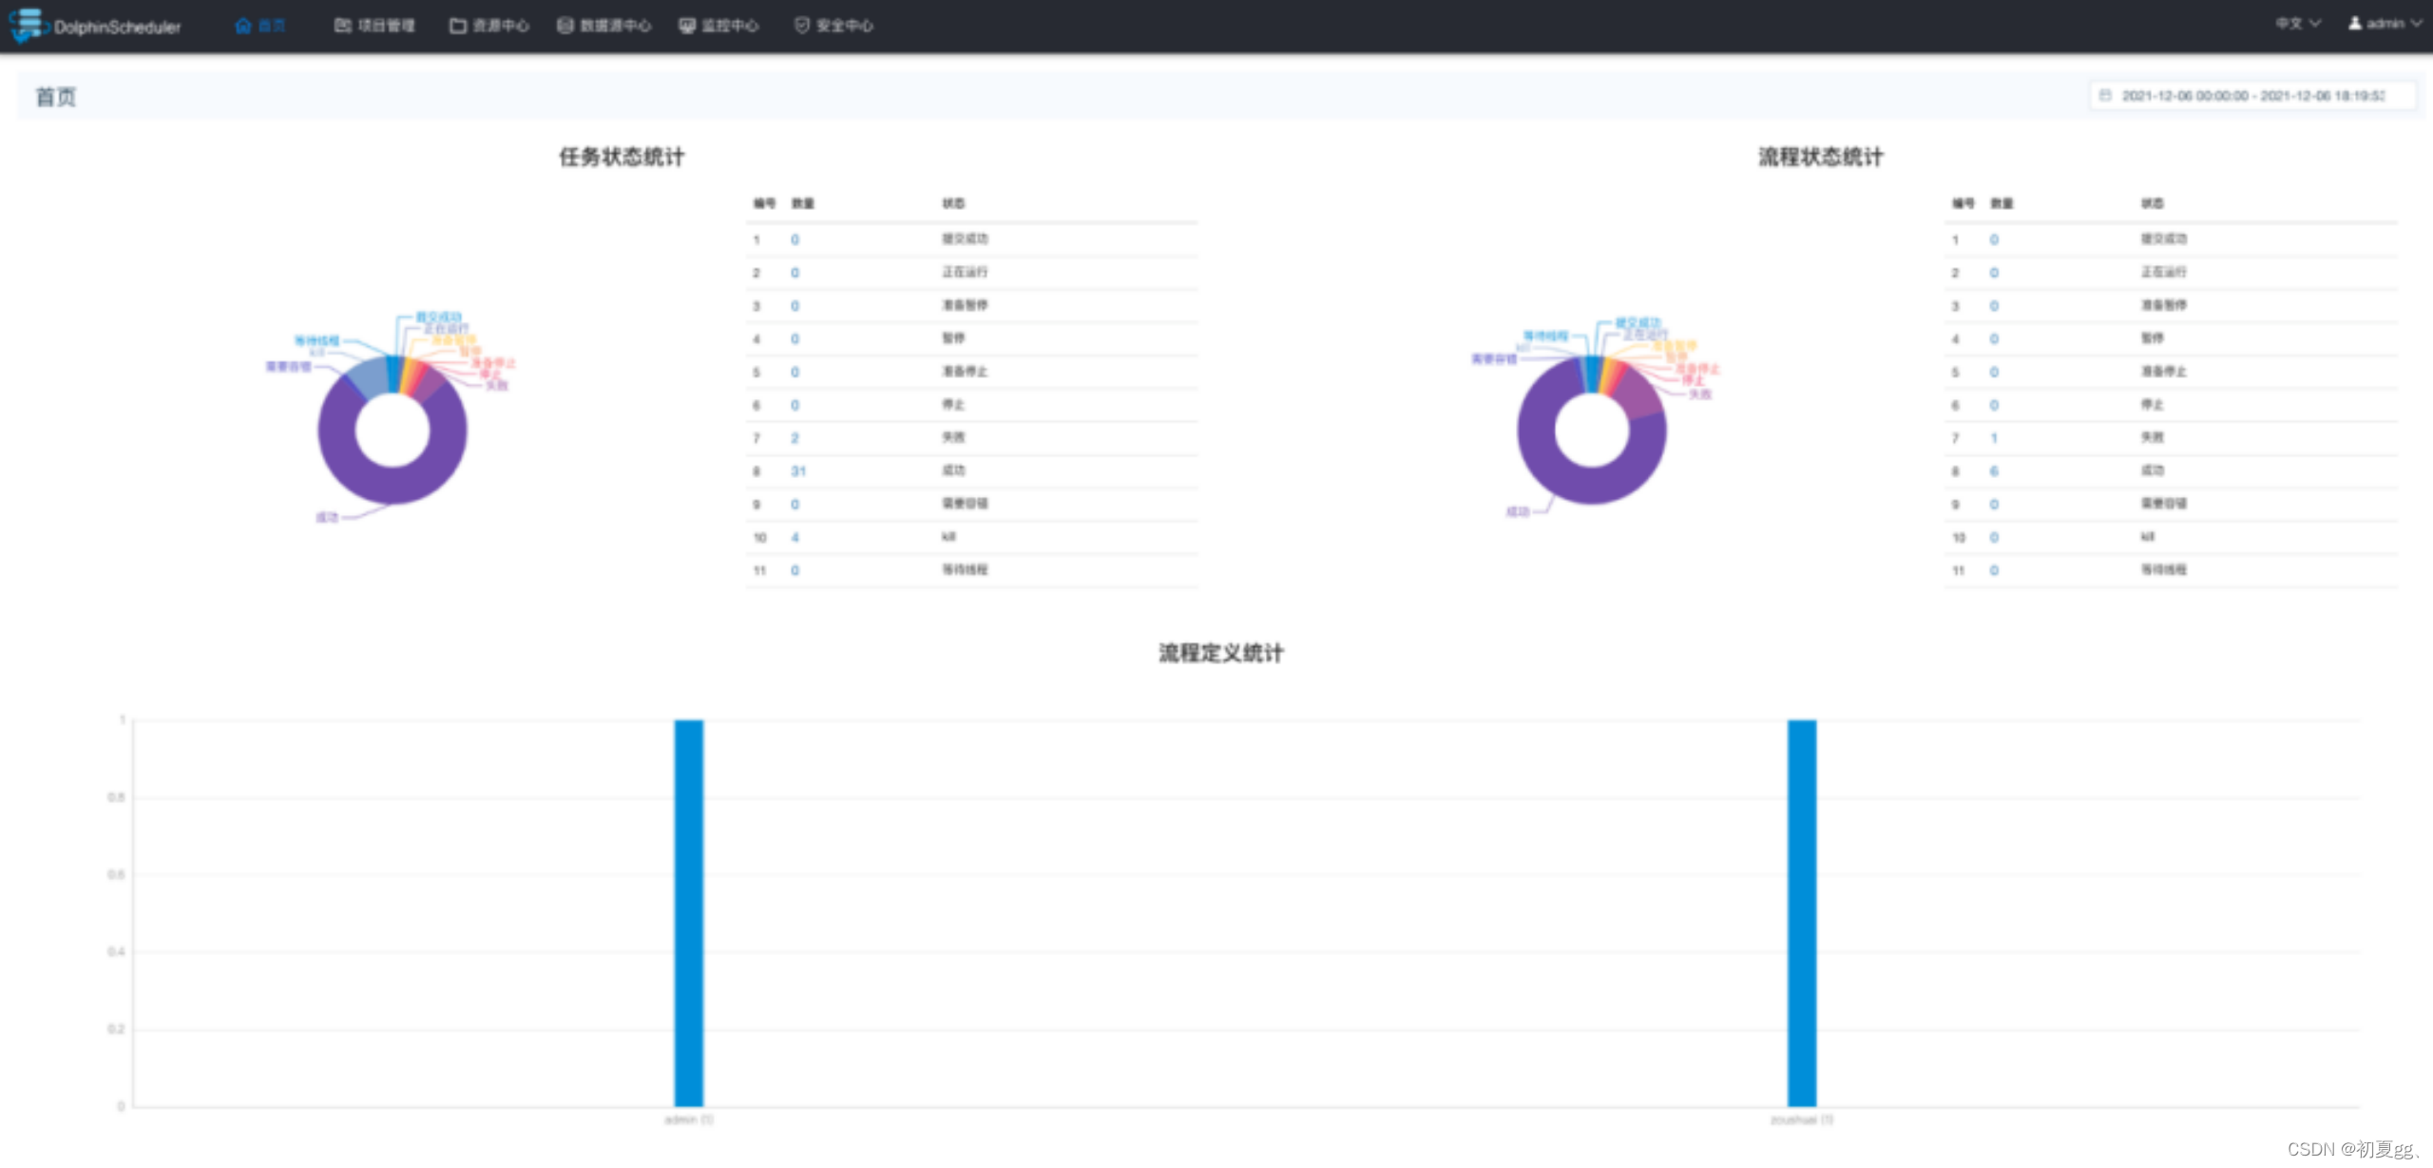Click process success count 6 link
The width and height of the screenshot is (2433, 1168).
[1994, 471]
